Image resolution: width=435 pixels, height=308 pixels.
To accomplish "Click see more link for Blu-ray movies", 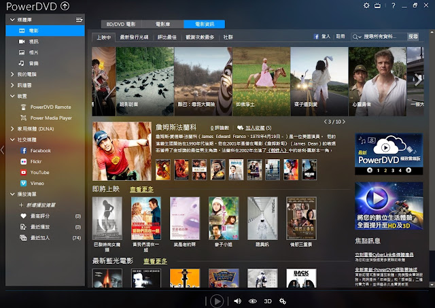I will 156,261.
